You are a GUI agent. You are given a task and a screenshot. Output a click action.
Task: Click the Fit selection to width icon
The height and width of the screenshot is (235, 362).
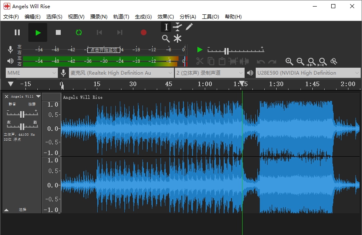(312, 62)
